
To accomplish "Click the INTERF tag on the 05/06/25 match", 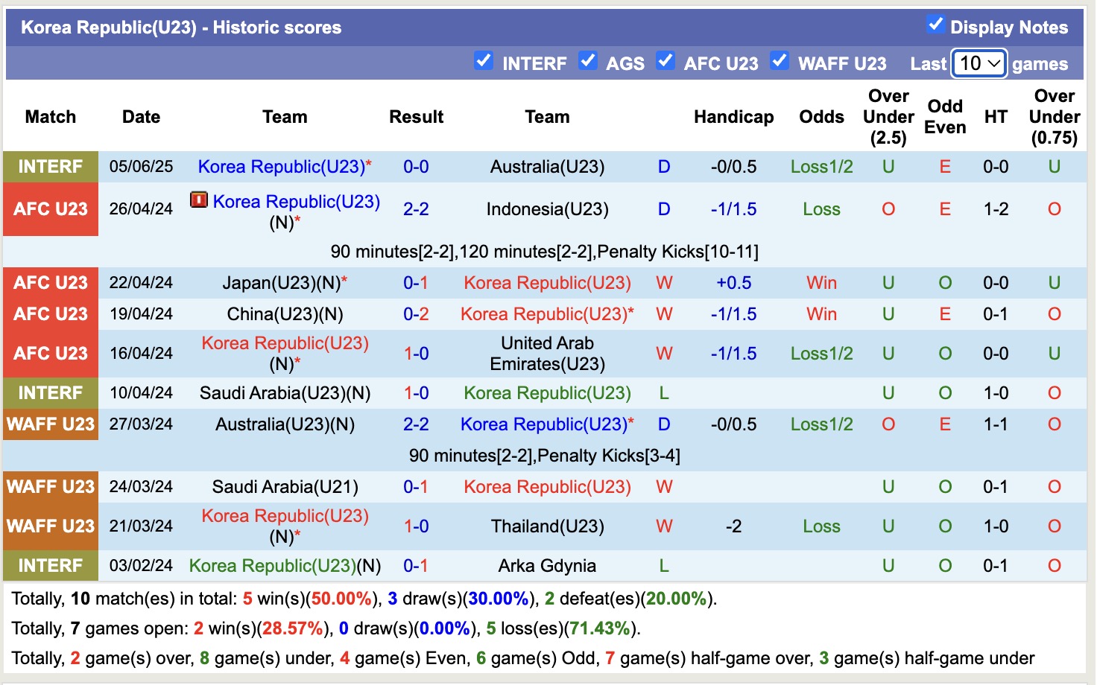I will tap(51, 167).
